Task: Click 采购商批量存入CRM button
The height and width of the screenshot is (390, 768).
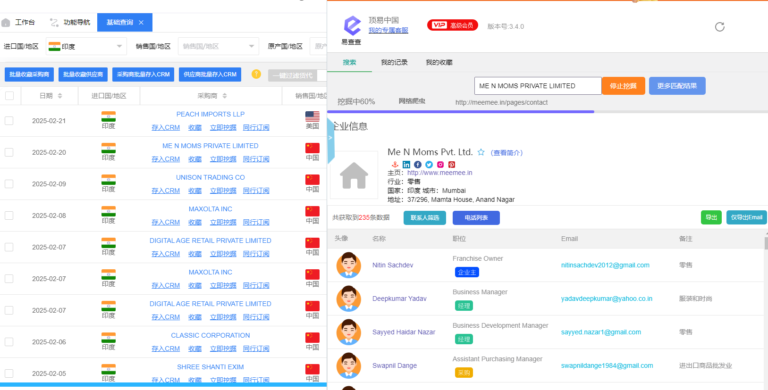Action: click(x=143, y=75)
